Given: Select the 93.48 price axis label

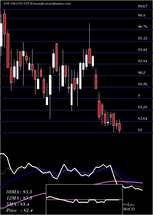Looking at the screenshot, I should (x=143, y=50).
